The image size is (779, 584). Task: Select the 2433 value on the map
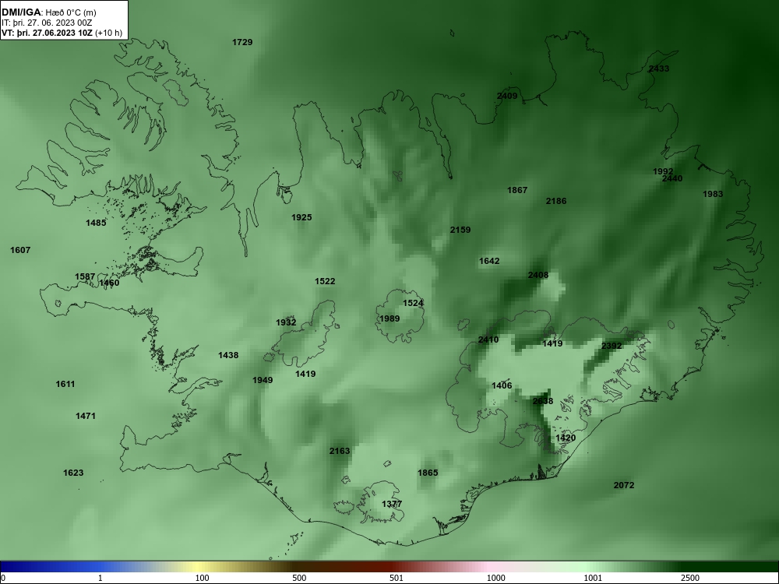click(659, 69)
